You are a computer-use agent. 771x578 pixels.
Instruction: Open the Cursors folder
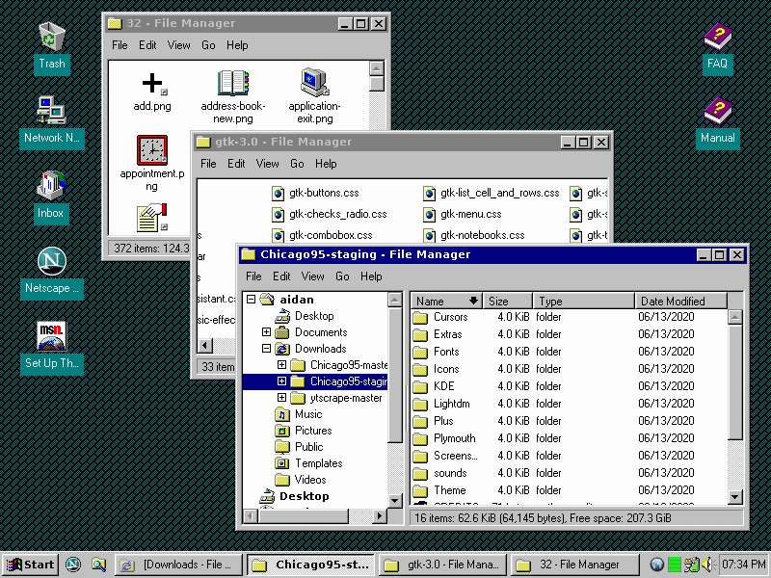(x=449, y=317)
